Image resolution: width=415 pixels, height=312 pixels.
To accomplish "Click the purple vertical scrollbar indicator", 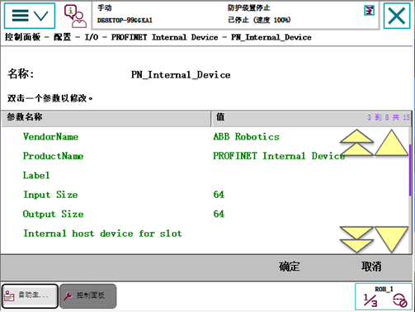I will click(x=410, y=170).
